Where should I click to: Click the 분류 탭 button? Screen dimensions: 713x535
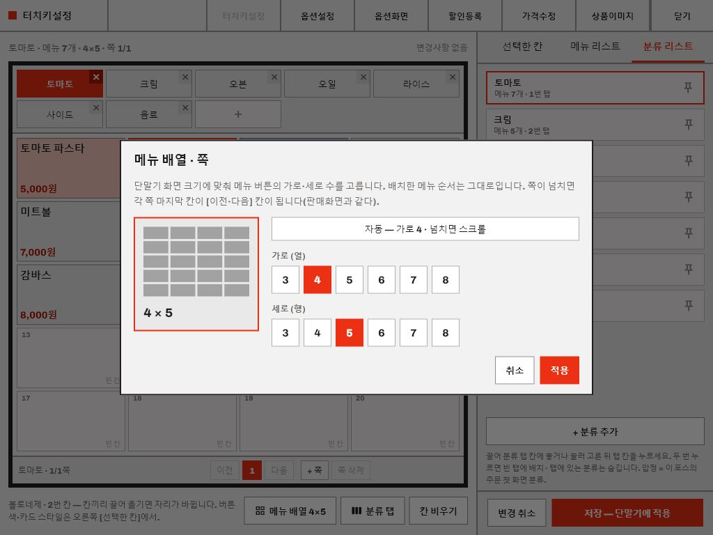373,511
